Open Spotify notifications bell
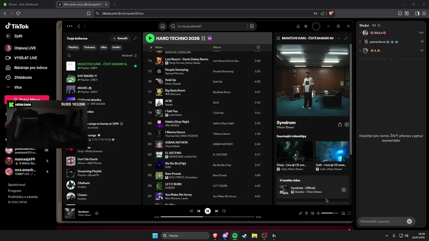This screenshot has height=241, width=429. tap(298, 26)
